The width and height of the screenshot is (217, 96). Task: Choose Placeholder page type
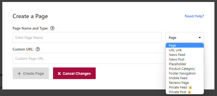tap(185, 64)
